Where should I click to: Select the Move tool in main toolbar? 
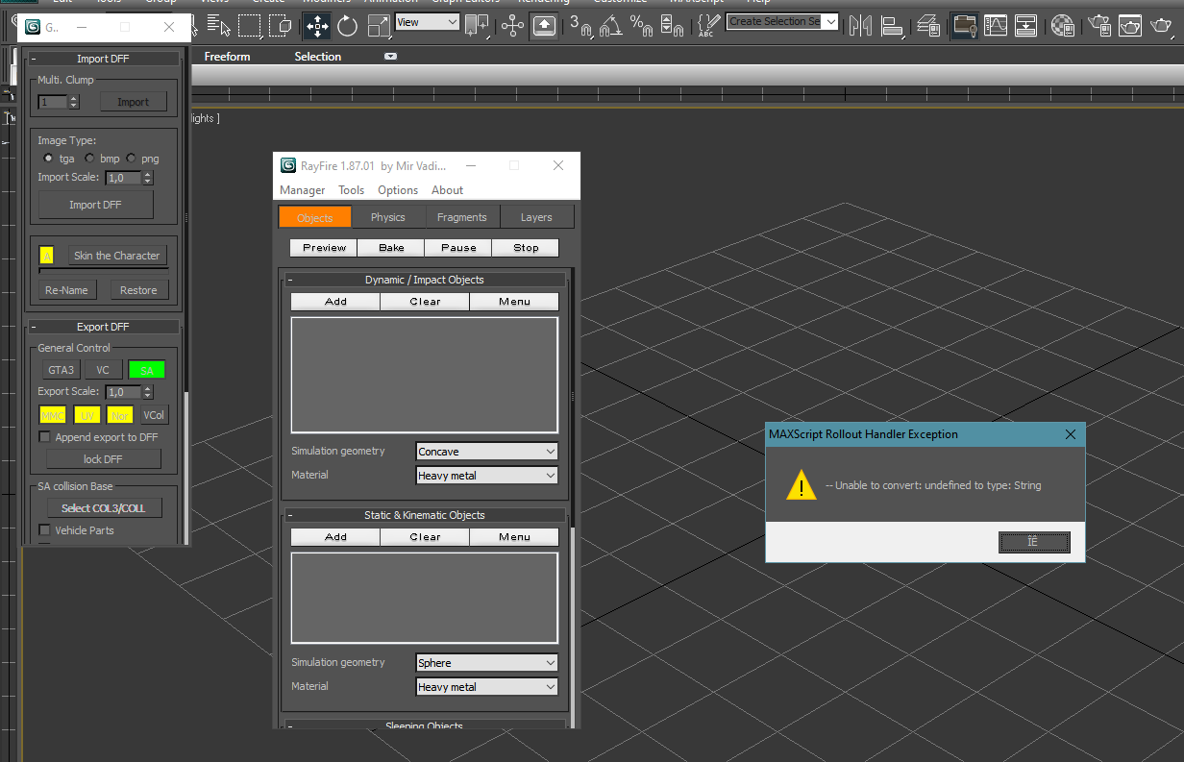(x=317, y=26)
